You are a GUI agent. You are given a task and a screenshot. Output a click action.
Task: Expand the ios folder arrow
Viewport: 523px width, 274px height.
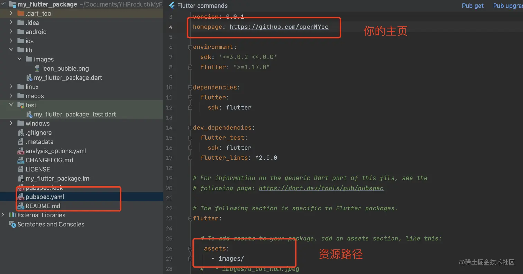tap(11, 41)
